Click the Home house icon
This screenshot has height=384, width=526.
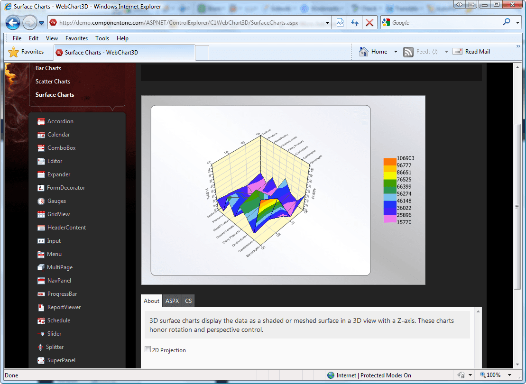click(364, 52)
